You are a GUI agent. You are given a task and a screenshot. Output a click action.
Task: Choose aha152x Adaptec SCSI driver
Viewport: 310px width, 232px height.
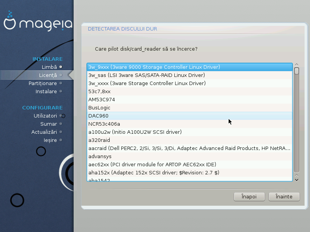pyautogui.click(x=189, y=172)
